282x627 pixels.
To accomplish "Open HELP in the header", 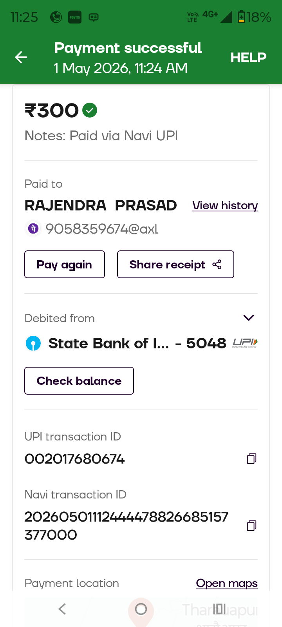I will (248, 58).
